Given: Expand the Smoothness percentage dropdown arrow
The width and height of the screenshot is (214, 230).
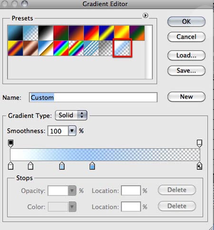Looking at the screenshot, I should [x=72, y=131].
